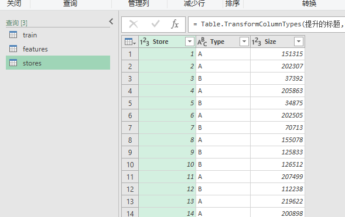Viewport: 345px width, 217px height.
Task: Click Size cell 70713
Action: [278, 128]
